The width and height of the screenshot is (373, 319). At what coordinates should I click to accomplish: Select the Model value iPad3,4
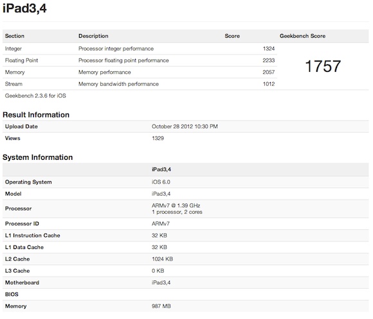pos(161,194)
